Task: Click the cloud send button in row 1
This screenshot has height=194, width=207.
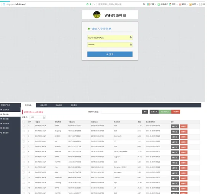Action: point(175,126)
